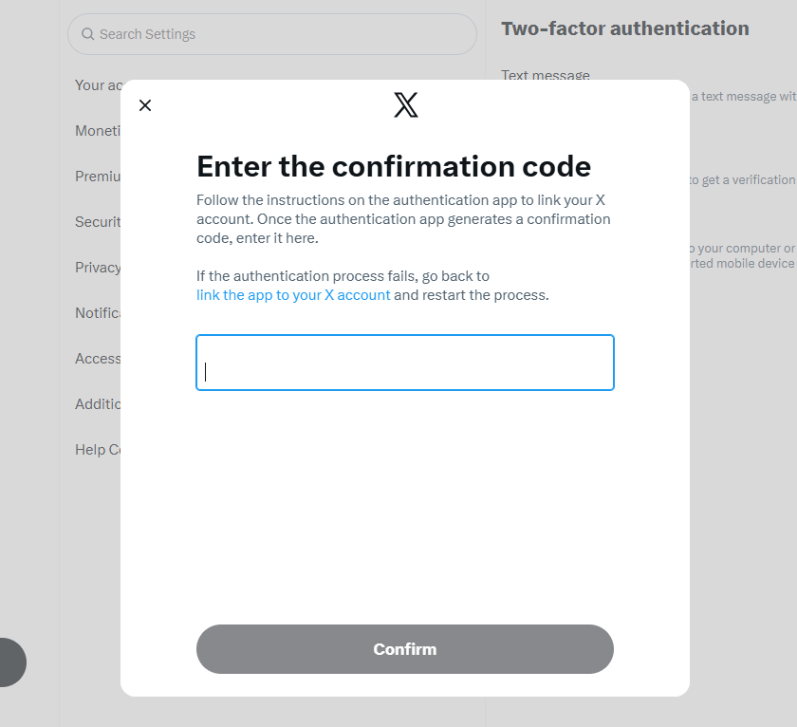Close the confirmation code dialog
Viewport: 797px width, 727px height.
pos(145,105)
